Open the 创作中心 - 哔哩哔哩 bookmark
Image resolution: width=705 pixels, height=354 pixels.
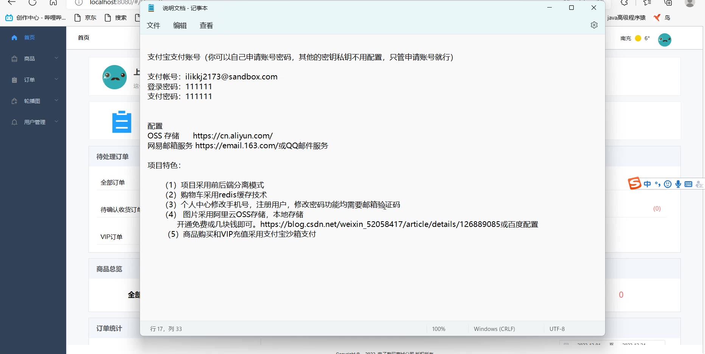(36, 17)
